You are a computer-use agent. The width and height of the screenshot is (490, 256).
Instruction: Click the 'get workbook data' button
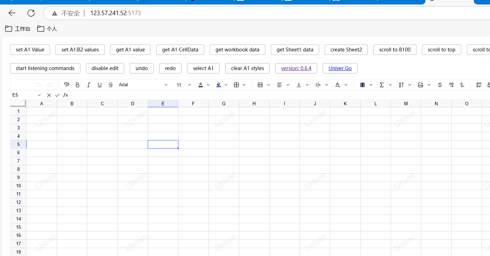coord(237,50)
